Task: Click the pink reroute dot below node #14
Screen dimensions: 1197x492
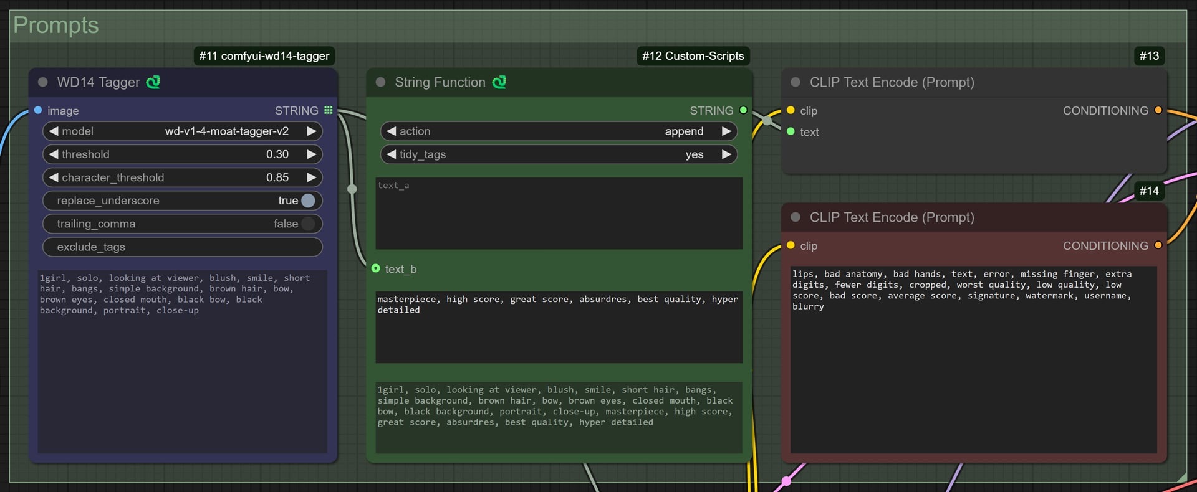Action: [x=787, y=481]
